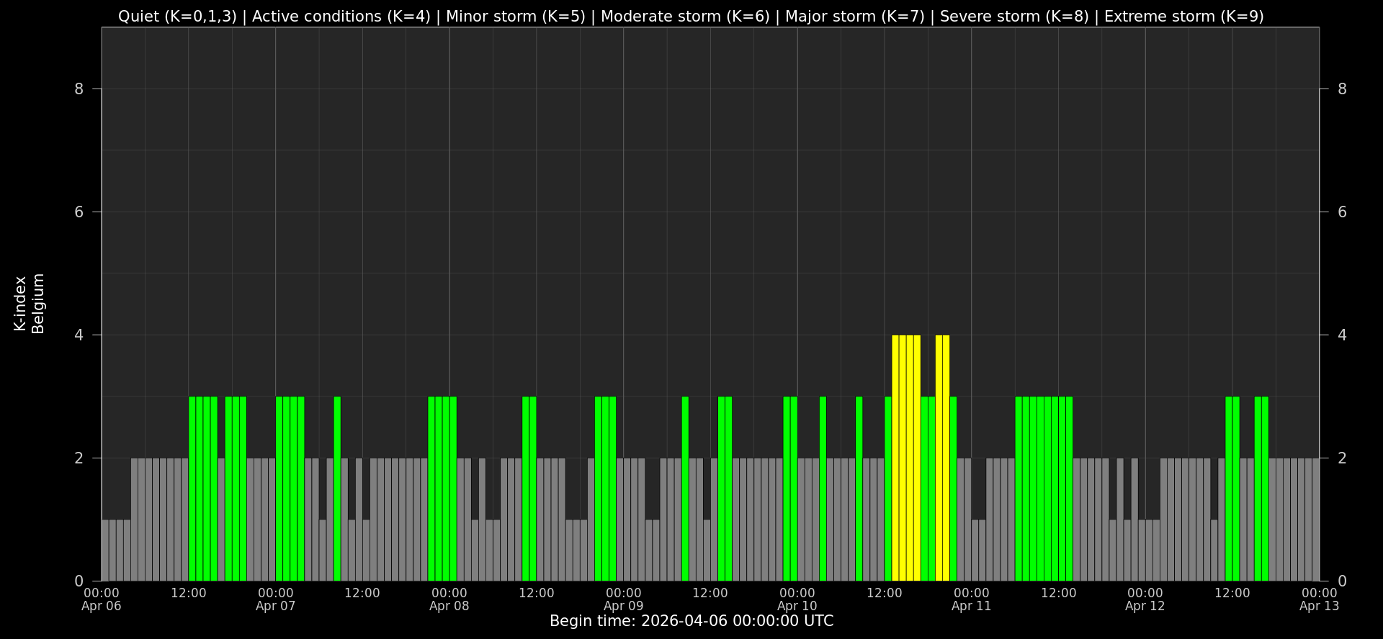Select 'Major storm (K=7)' in the legend
This screenshot has height=639, width=1383.
(x=854, y=17)
